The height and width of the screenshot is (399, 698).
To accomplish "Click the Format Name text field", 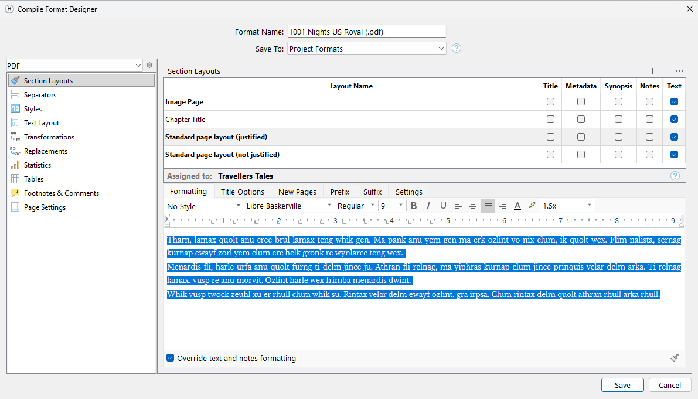I will point(367,32).
